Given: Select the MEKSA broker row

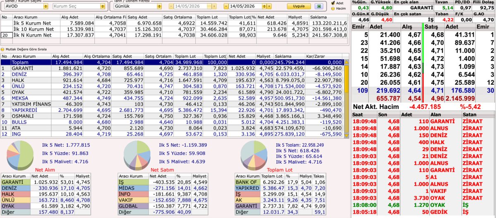Looking at the screenshot, I should [172, 98].
